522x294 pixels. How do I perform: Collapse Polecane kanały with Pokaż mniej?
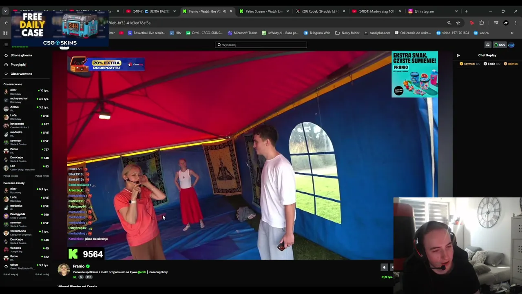42,274
